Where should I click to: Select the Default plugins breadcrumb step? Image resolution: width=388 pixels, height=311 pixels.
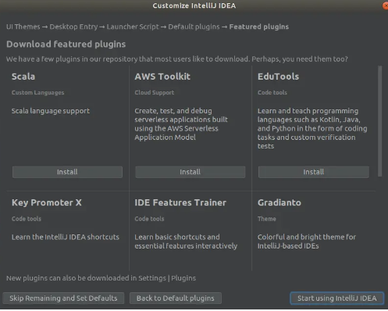[194, 27]
